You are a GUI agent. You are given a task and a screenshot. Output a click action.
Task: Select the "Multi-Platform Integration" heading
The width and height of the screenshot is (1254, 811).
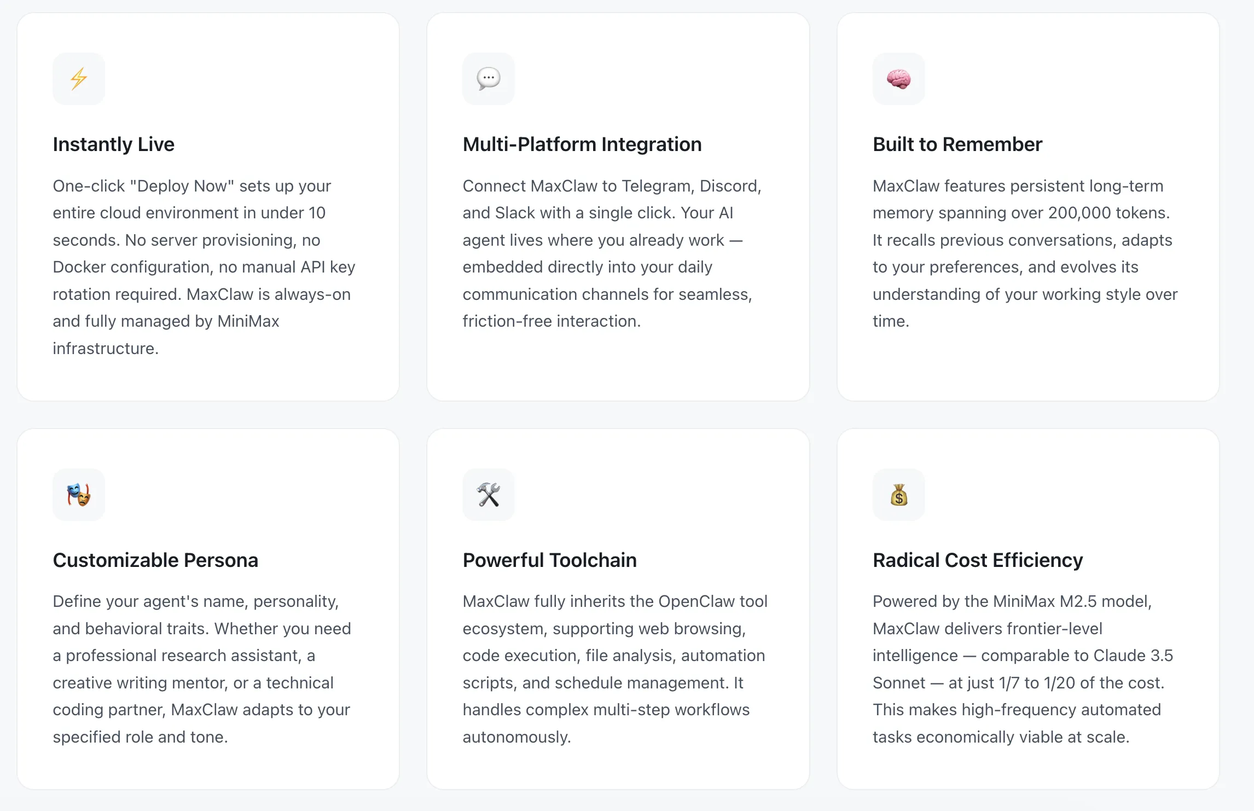coord(582,144)
